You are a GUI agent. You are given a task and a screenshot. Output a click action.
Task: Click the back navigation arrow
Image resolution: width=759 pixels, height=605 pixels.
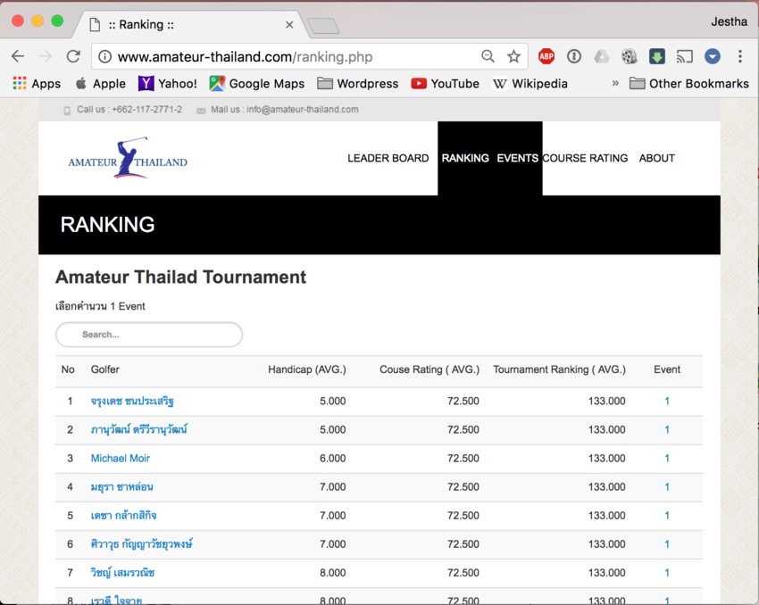coord(18,55)
